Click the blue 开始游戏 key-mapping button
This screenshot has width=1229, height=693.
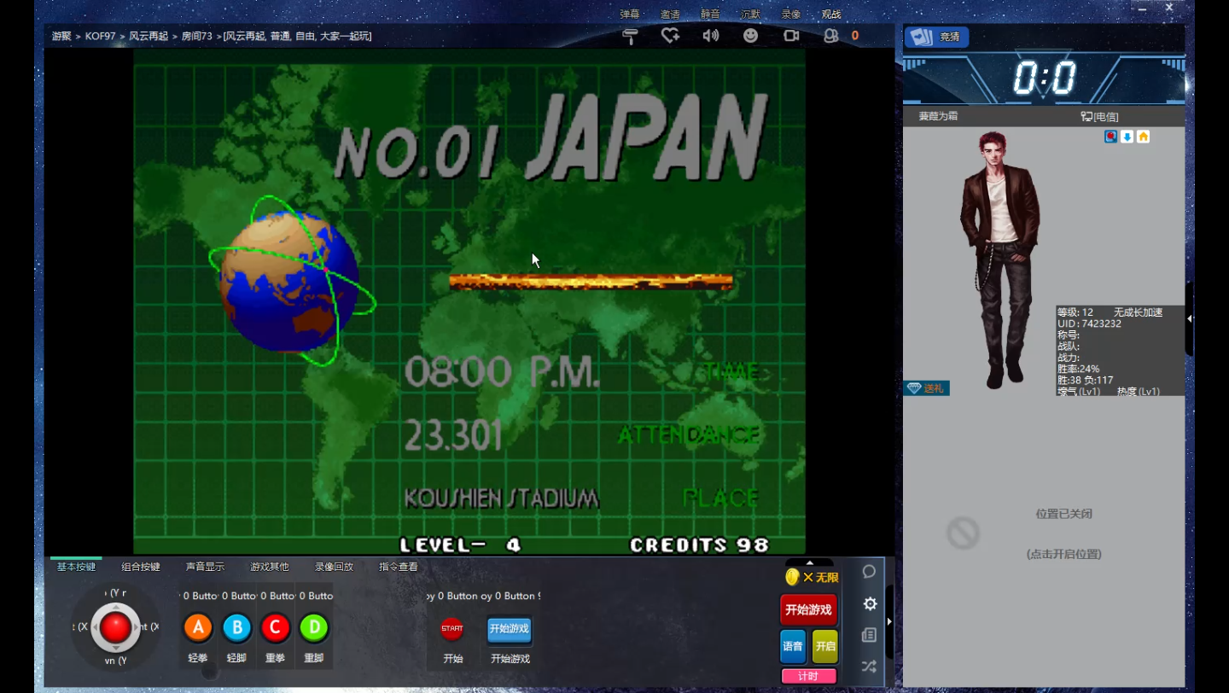pyautogui.click(x=510, y=629)
